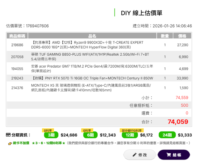The image size is (198, 166).
Task: Click the pointing hand icon before 刷卡不加價
Action: 10,143
